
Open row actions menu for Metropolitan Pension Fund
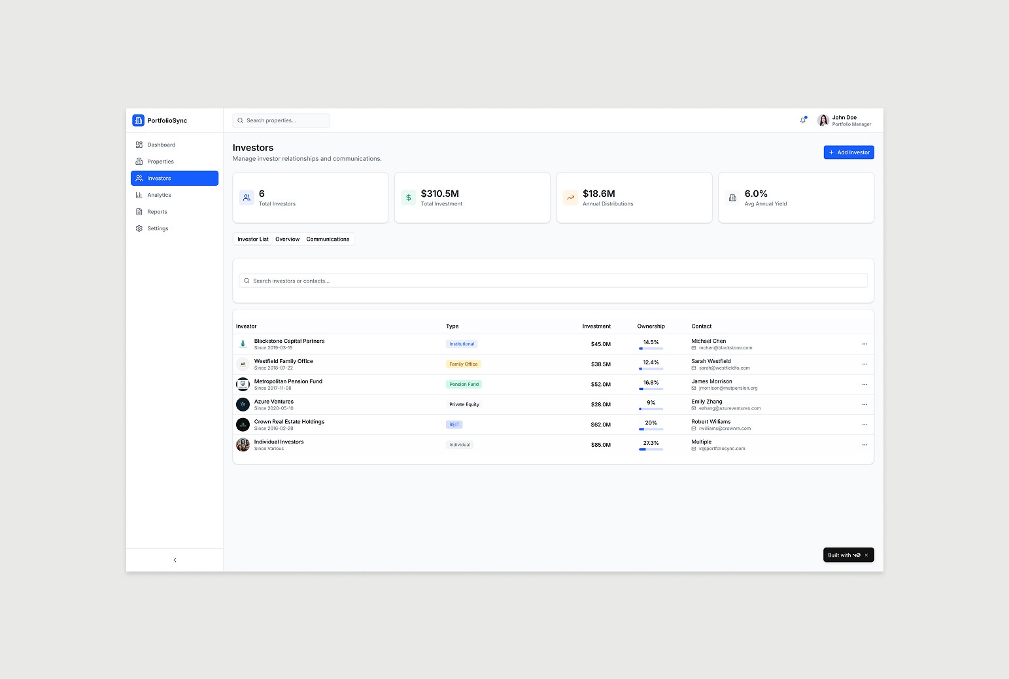pyautogui.click(x=864, y=385)
